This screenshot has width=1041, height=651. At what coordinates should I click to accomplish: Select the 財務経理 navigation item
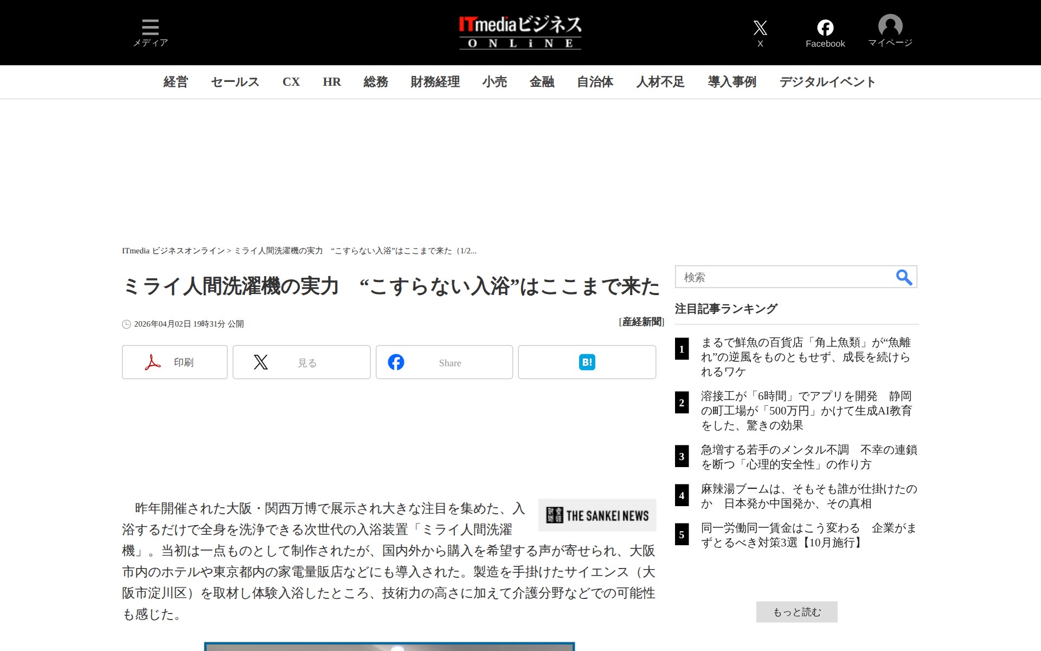pos(435,82)
